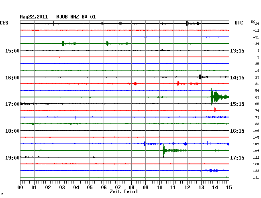The height and width of the screenshot is (198, 261).
Task: Click the 14:15 UTC time label
Action: tap(237, 78)
